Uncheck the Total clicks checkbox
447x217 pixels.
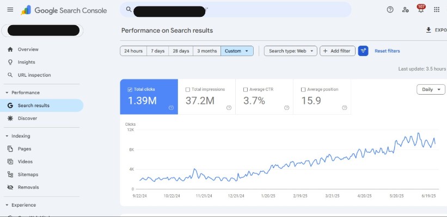(x=130, y=89)
